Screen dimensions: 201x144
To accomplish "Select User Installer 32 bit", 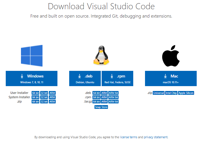I will (x=44, y=93).
